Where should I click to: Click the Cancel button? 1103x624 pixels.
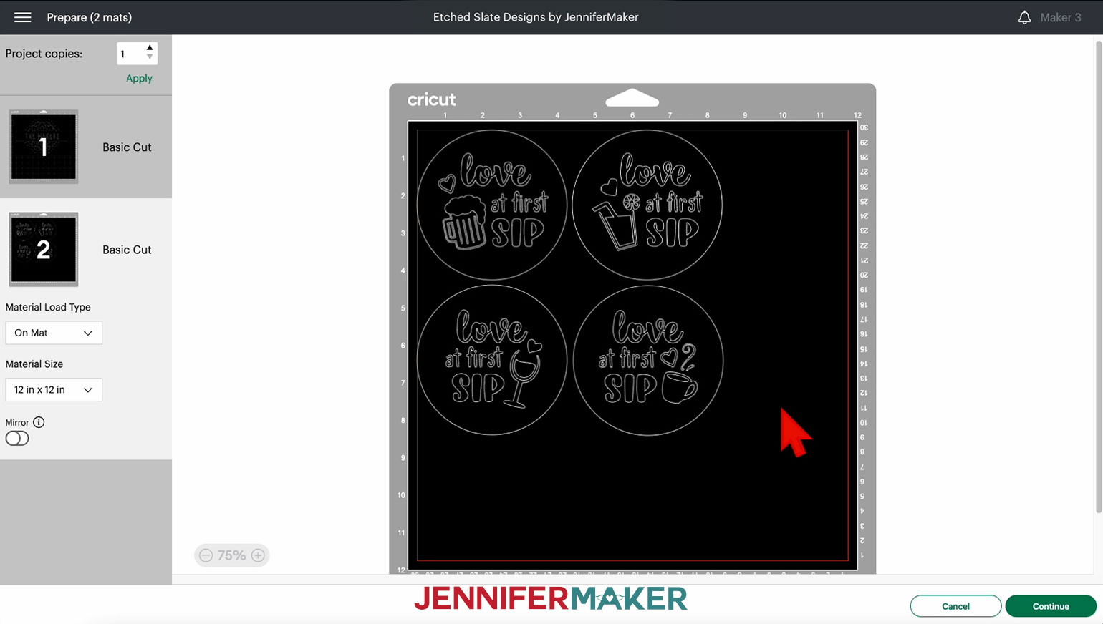point(955,606)
